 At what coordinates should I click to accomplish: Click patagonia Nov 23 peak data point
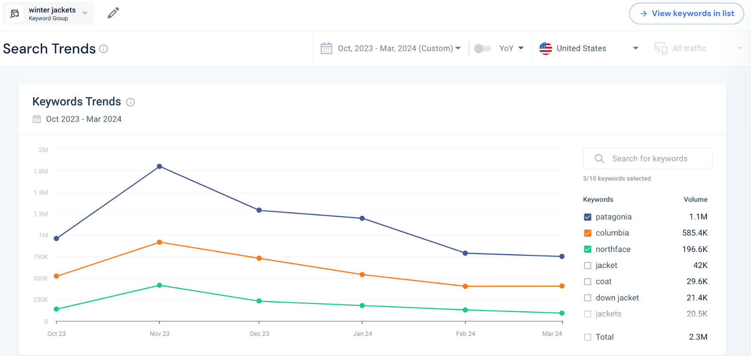(160, 167)
